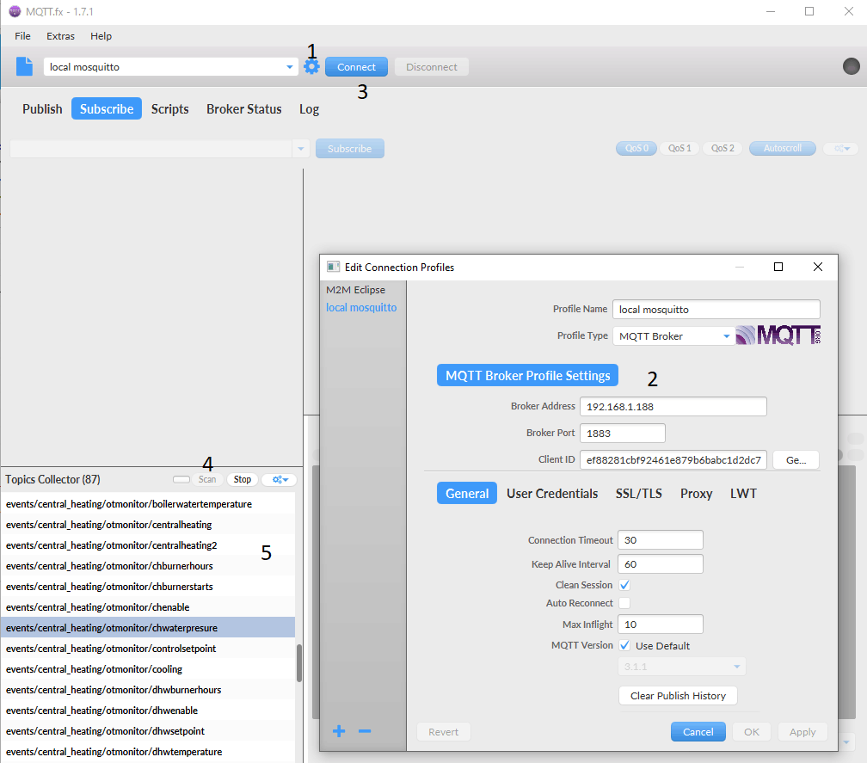Select QoS 2 toggle

pos(722,148)
